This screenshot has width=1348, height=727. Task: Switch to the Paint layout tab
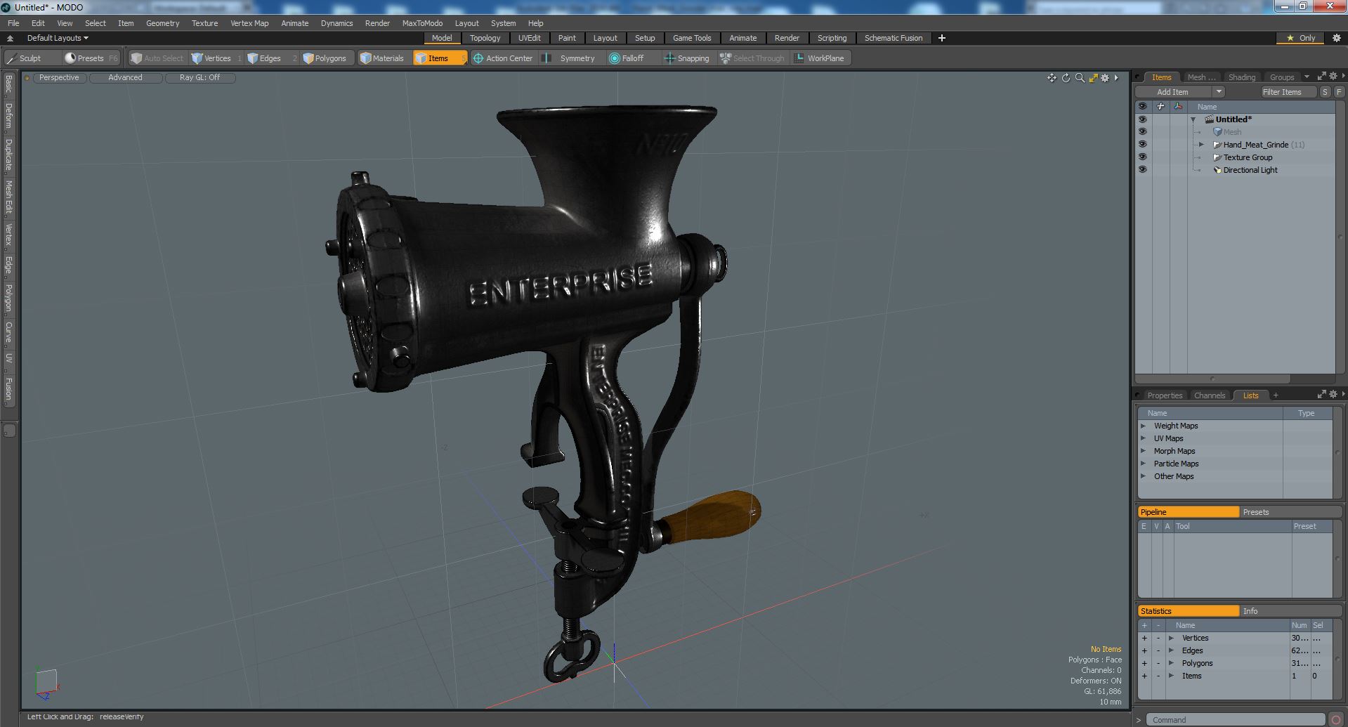coord(567,38)
